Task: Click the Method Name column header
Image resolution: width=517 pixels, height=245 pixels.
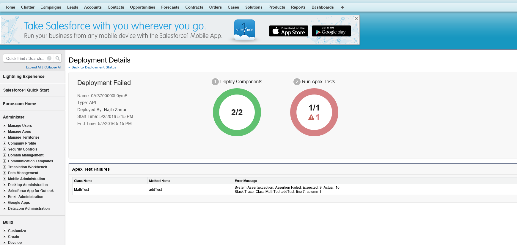Action: (x=160, y=181)
